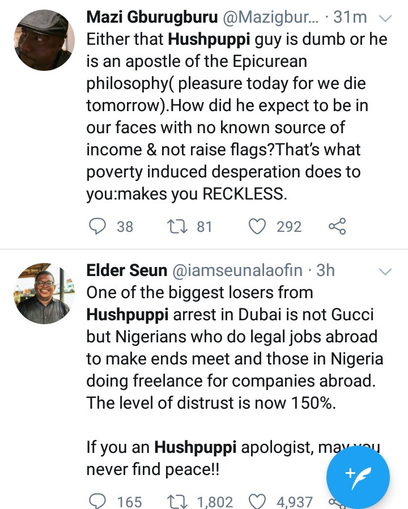
Task: Like Elder Seun's tweet
Action: pos(258,502)
